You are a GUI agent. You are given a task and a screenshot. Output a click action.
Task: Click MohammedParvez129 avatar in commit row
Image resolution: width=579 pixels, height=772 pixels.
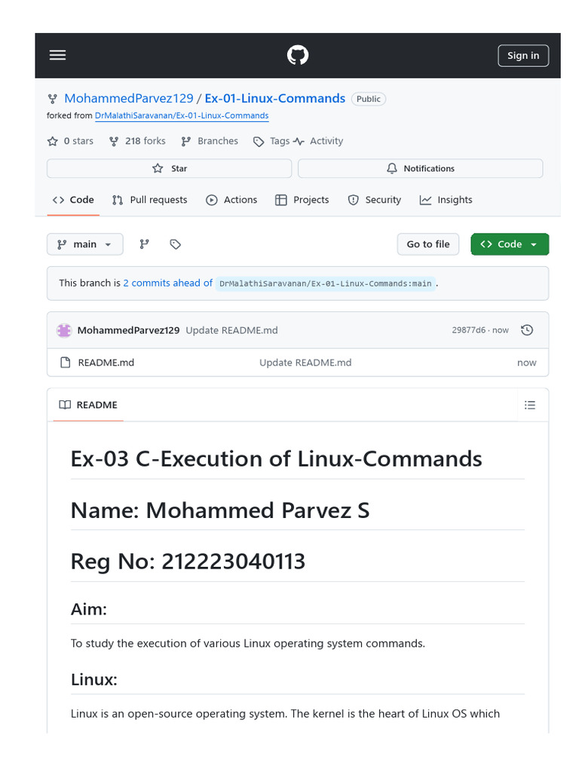[x=64, y=330]
